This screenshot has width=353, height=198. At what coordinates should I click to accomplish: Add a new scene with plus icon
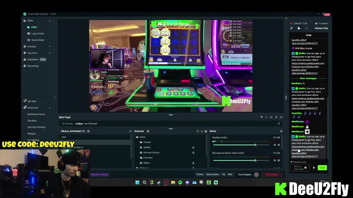tap(88, 131)
